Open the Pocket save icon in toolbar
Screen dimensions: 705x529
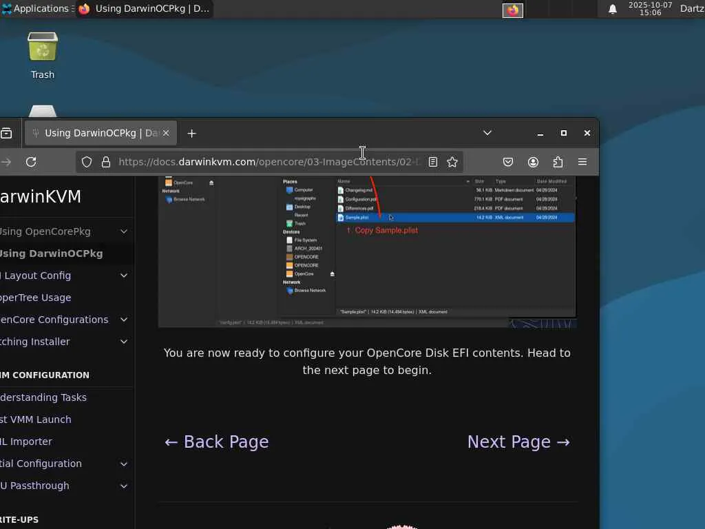tap(508, 162)
